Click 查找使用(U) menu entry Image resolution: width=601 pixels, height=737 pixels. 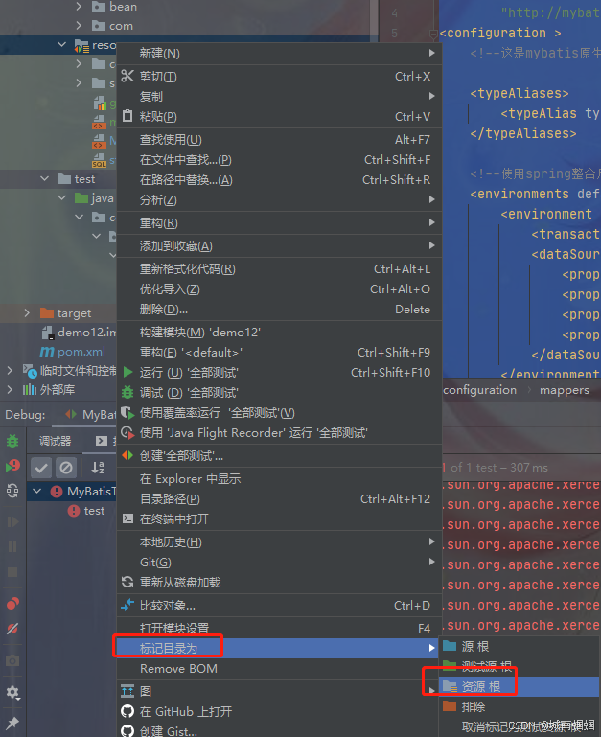(279, 140)
